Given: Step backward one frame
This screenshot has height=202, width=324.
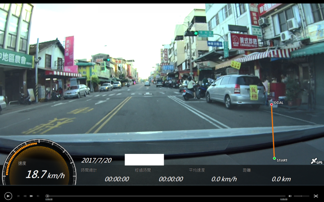Looking at the screenshot, I should point(25,196).
